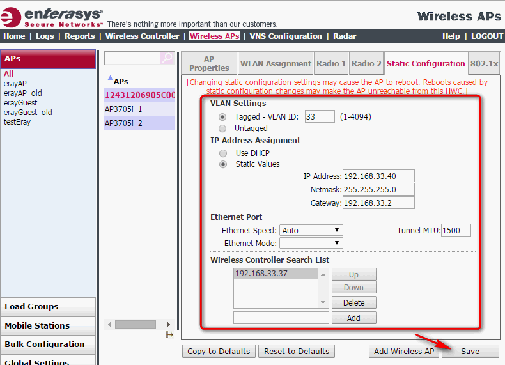Open the Wireless APs menu

pos(215,36)
